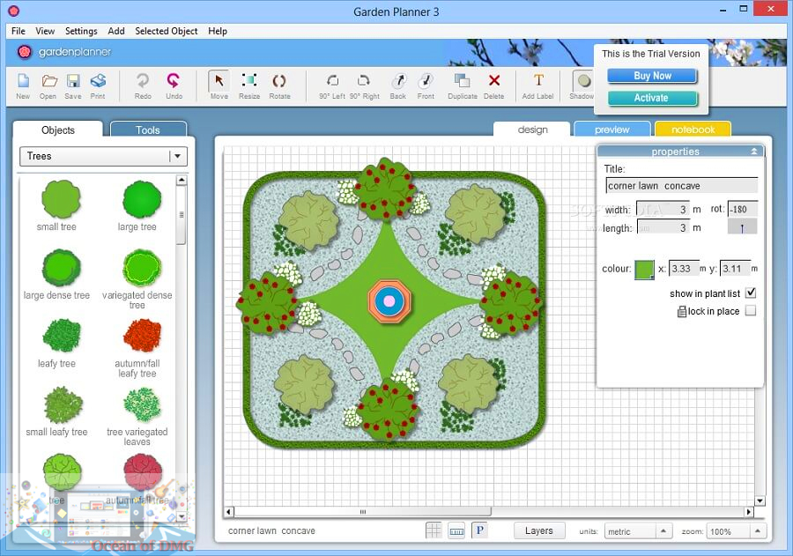Screen dimensions: 793x556
Task: Open the units dropdown set to metric
Action: pyautogui.click(x=637, y=530)
